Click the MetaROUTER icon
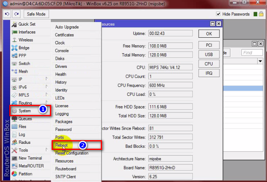267x182 pixels. point(15,166)
